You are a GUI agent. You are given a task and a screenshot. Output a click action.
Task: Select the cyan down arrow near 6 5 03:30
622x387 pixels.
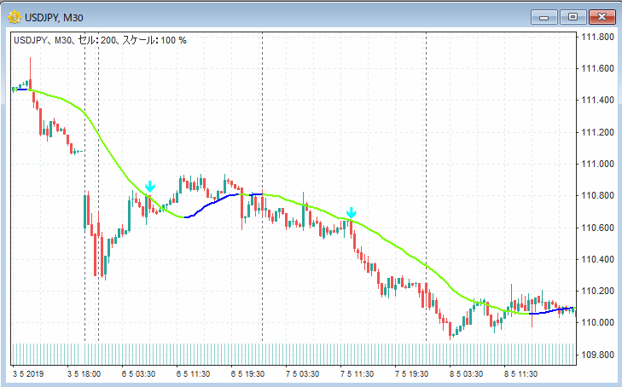150,187
